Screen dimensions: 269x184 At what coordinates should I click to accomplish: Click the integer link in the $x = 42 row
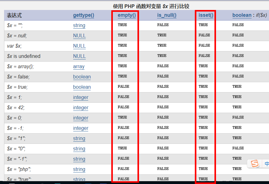pyautogui.click(x=81, y=108)
